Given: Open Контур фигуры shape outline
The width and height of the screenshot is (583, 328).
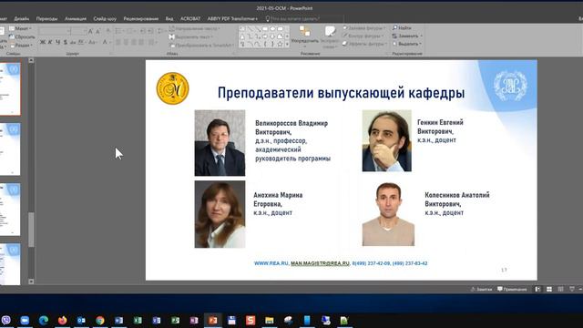Looking at the screenshot, I should (x=363, y=36).
